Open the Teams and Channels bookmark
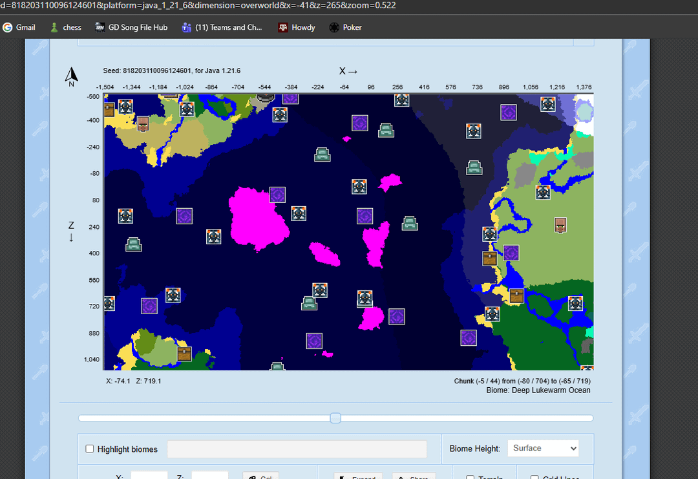 tap(222, 27)
